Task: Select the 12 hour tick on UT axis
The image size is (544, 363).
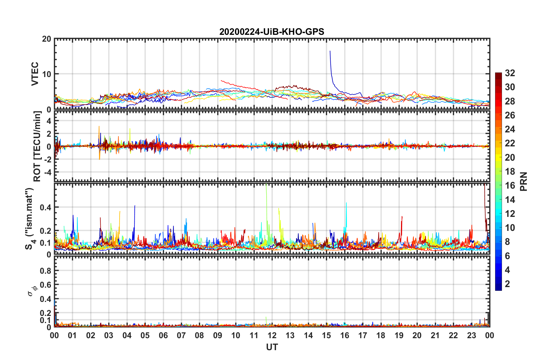Action: [x=272, y=335]
